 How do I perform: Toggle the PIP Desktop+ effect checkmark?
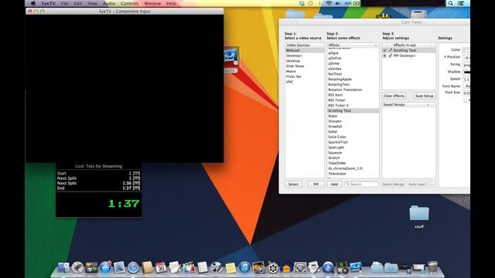pyautogui.click(x=391, y=56)
